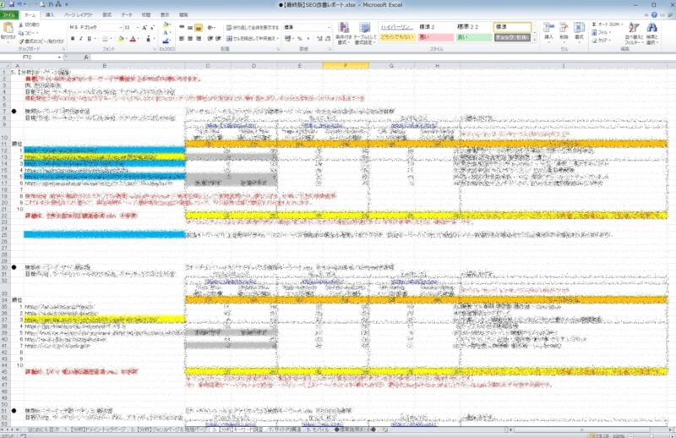676x438 pixels.
Task: Click the Borders icon
Action: 104,39
